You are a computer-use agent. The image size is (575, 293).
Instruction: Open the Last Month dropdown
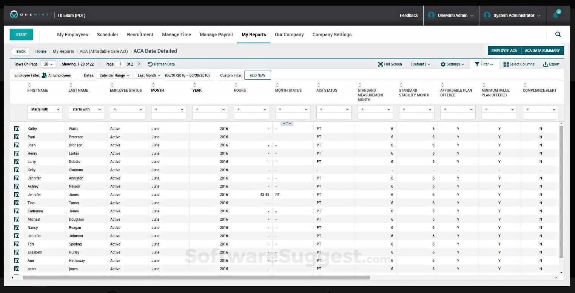pyautogui.click(x=149, y=75)
